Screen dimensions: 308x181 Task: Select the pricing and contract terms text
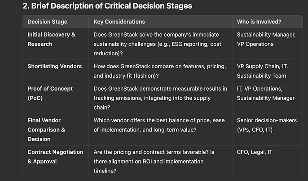tap(154, 152)
